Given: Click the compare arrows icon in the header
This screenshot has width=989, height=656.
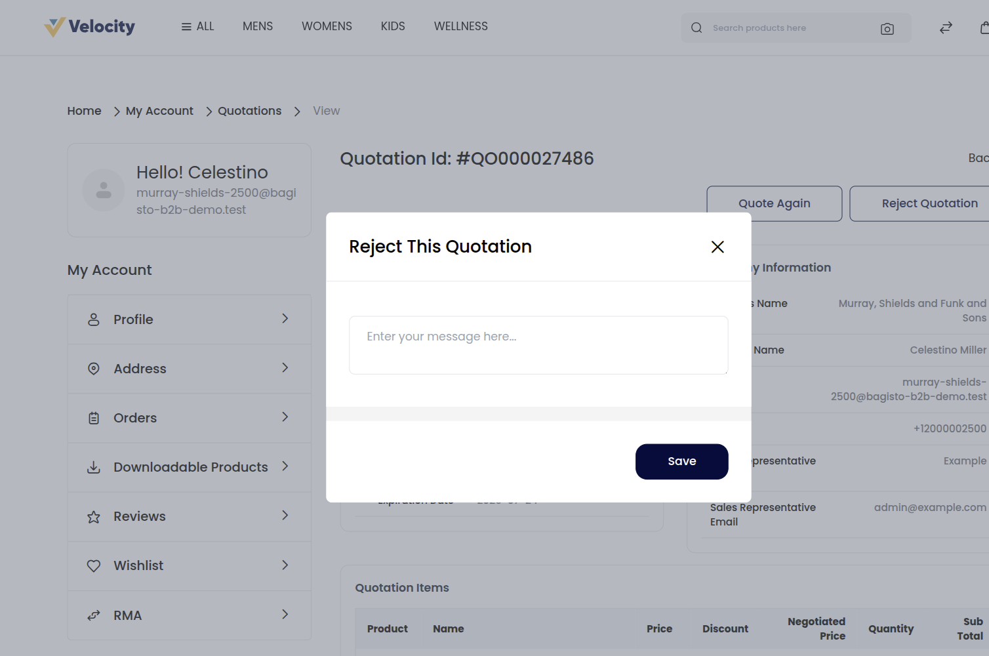Looking at the screenshot, I should [x=946, y=28].
